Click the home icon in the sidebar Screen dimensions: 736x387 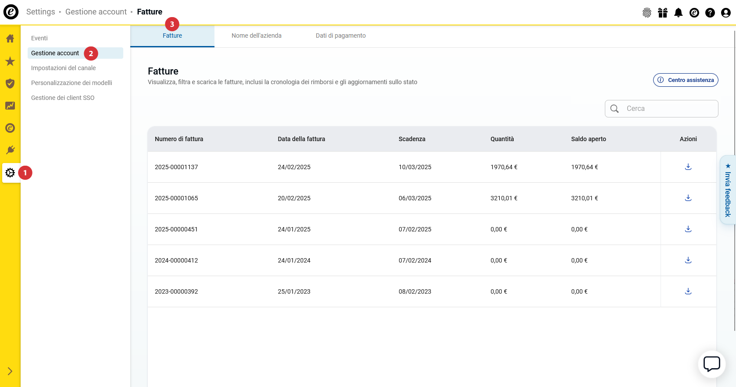pyautogui.click(x=10, y=39)
